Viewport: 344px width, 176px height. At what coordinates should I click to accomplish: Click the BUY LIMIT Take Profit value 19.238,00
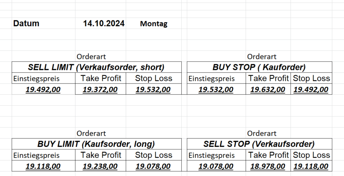[100, 167]
